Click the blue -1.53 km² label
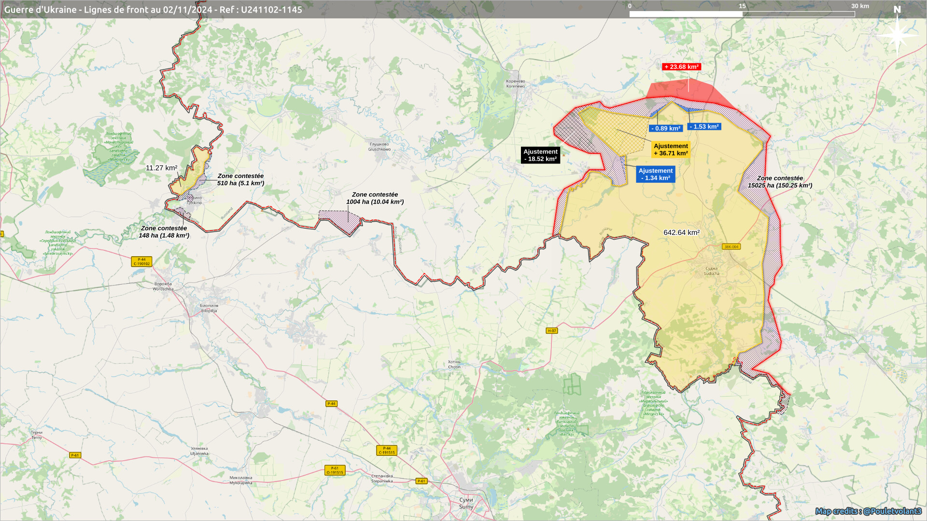 coord(704,126)
